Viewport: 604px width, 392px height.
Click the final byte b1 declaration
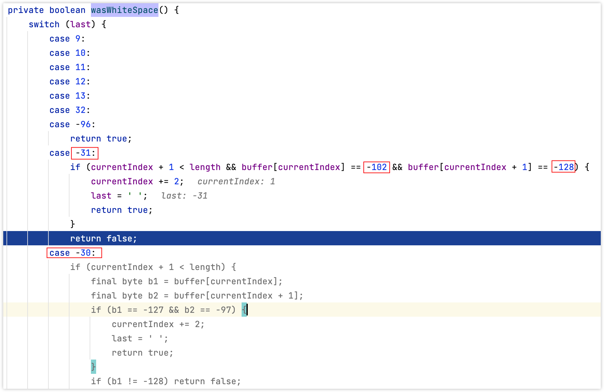(x=186, y=281)
